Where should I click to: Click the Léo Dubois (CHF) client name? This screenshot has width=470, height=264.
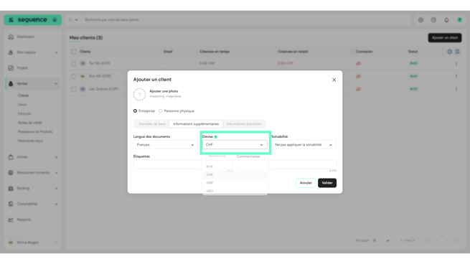point(103,89)
